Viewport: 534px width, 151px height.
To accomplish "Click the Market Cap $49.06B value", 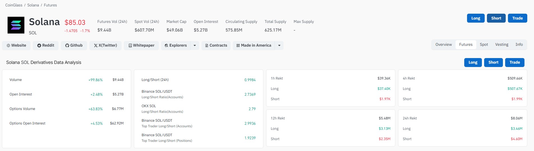I will click(175, 30).
